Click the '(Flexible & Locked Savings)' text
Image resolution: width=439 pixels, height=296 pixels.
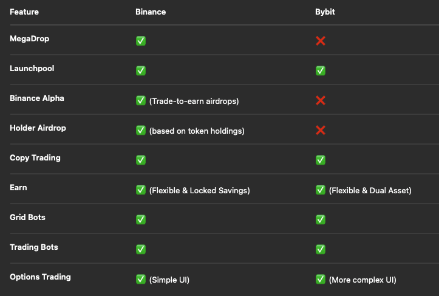coord(200,191)
